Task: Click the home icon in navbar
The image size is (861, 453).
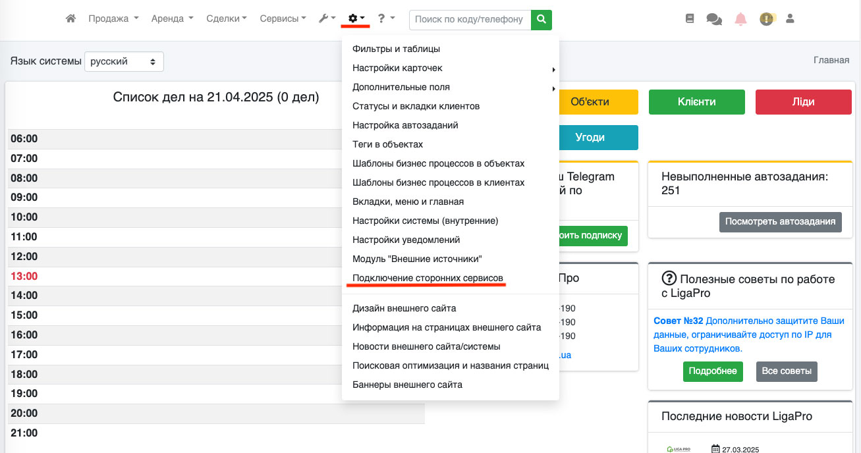Action: (x=70, y=19)
